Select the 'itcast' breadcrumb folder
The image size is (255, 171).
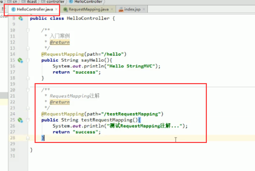coord(32,2)
